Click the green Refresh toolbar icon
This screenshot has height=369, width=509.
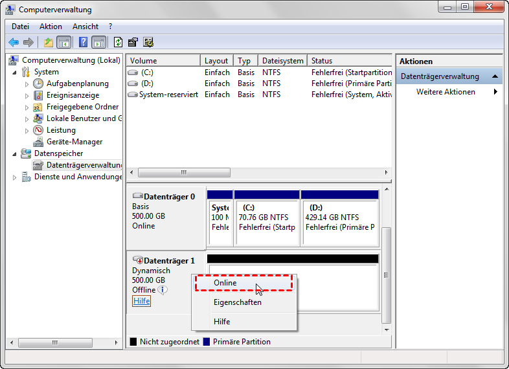(x=118, y=42)
